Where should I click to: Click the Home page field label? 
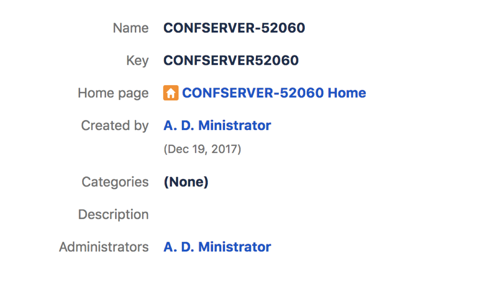(113, 93)
